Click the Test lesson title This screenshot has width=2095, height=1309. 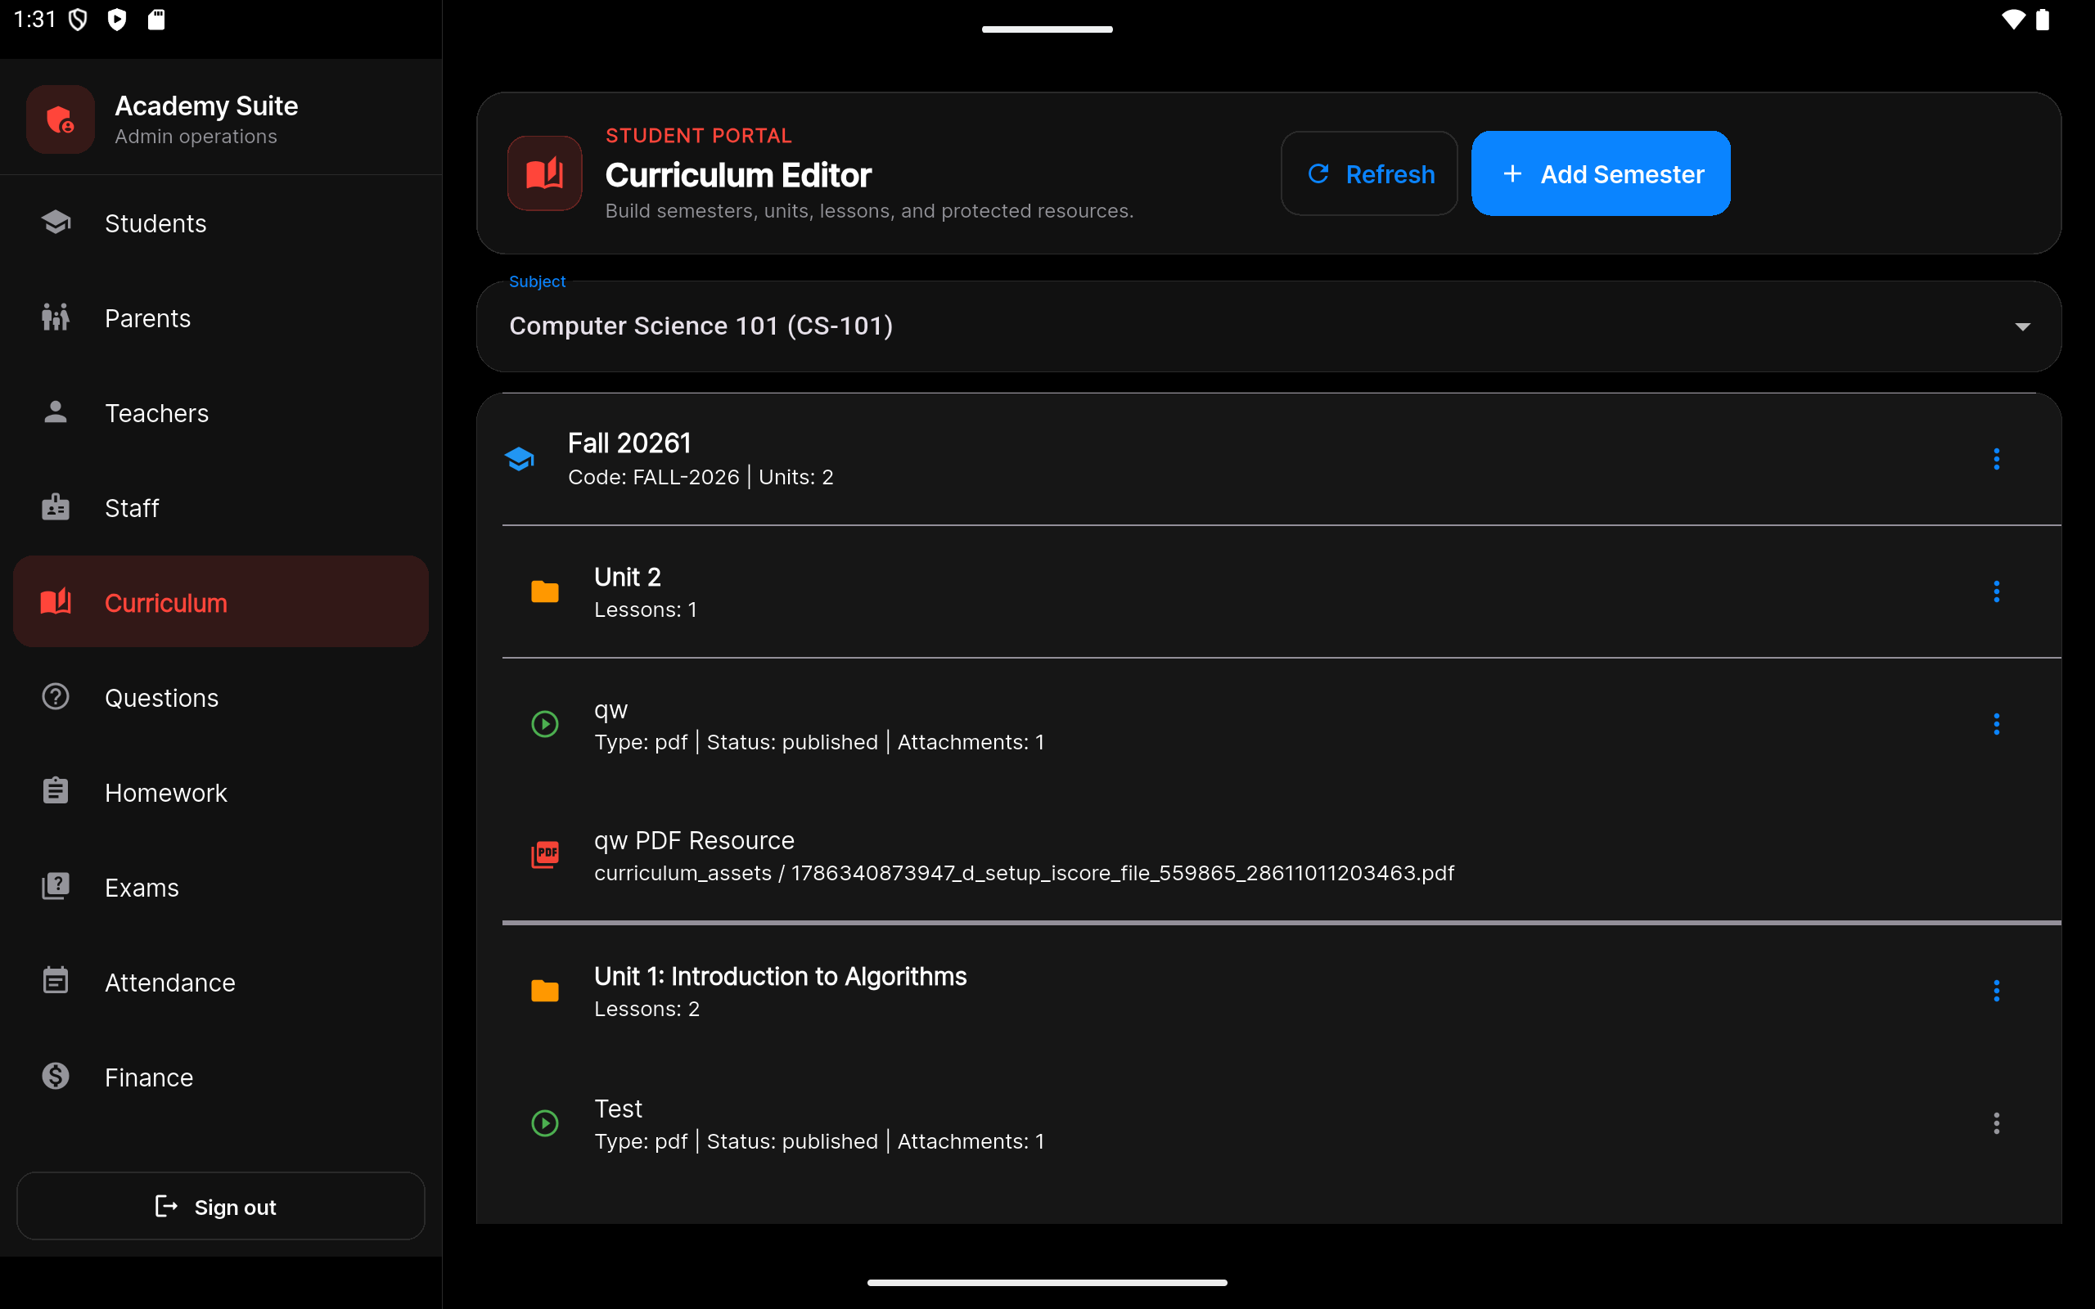click(x=618, y=1108)
